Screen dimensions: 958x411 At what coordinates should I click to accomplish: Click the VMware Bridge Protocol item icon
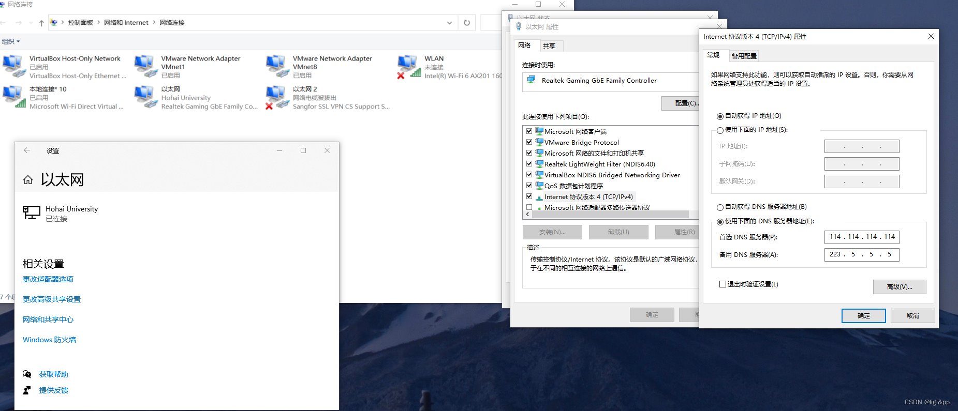pos(539,142)
